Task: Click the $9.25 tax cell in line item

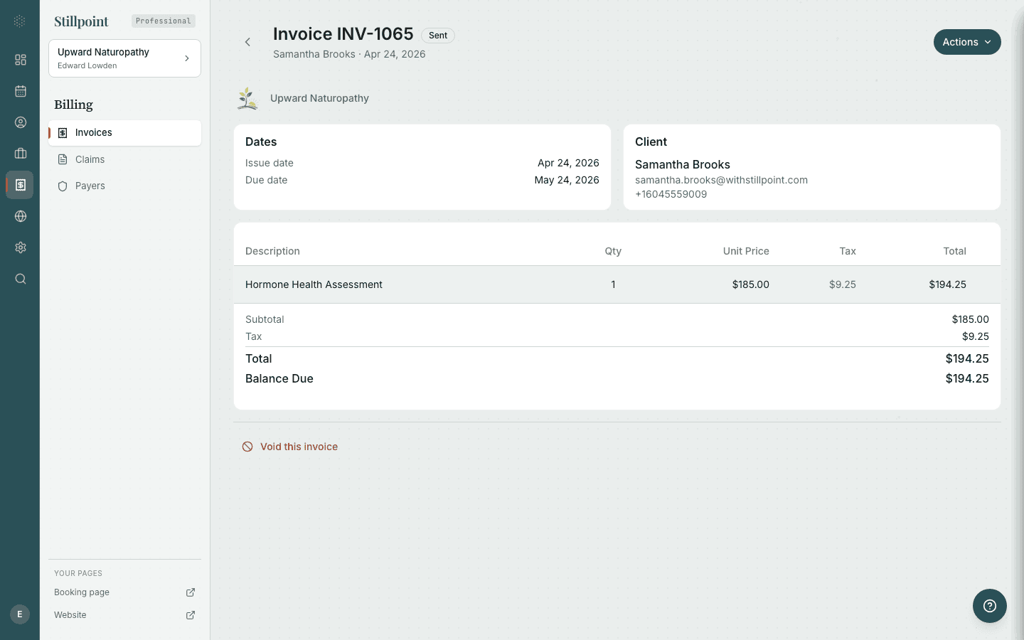Action: (843, 284)
